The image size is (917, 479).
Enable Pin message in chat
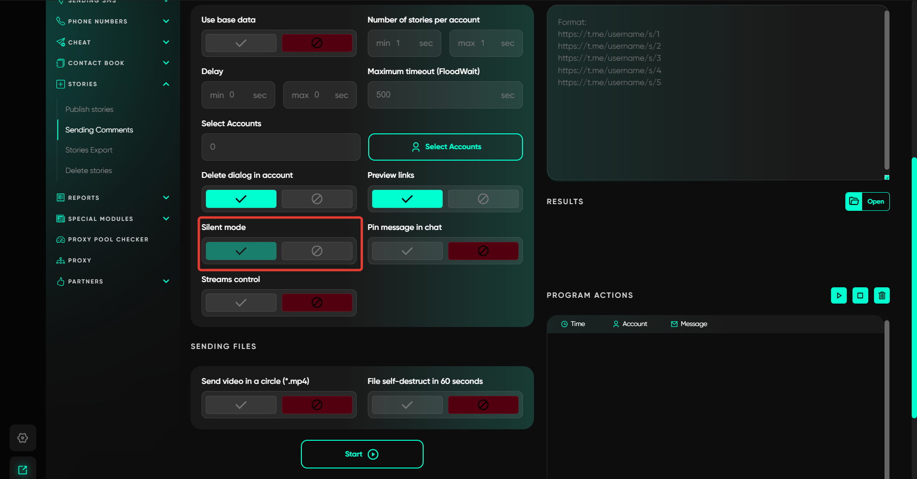pyautogui.click(x=407, y=251)
